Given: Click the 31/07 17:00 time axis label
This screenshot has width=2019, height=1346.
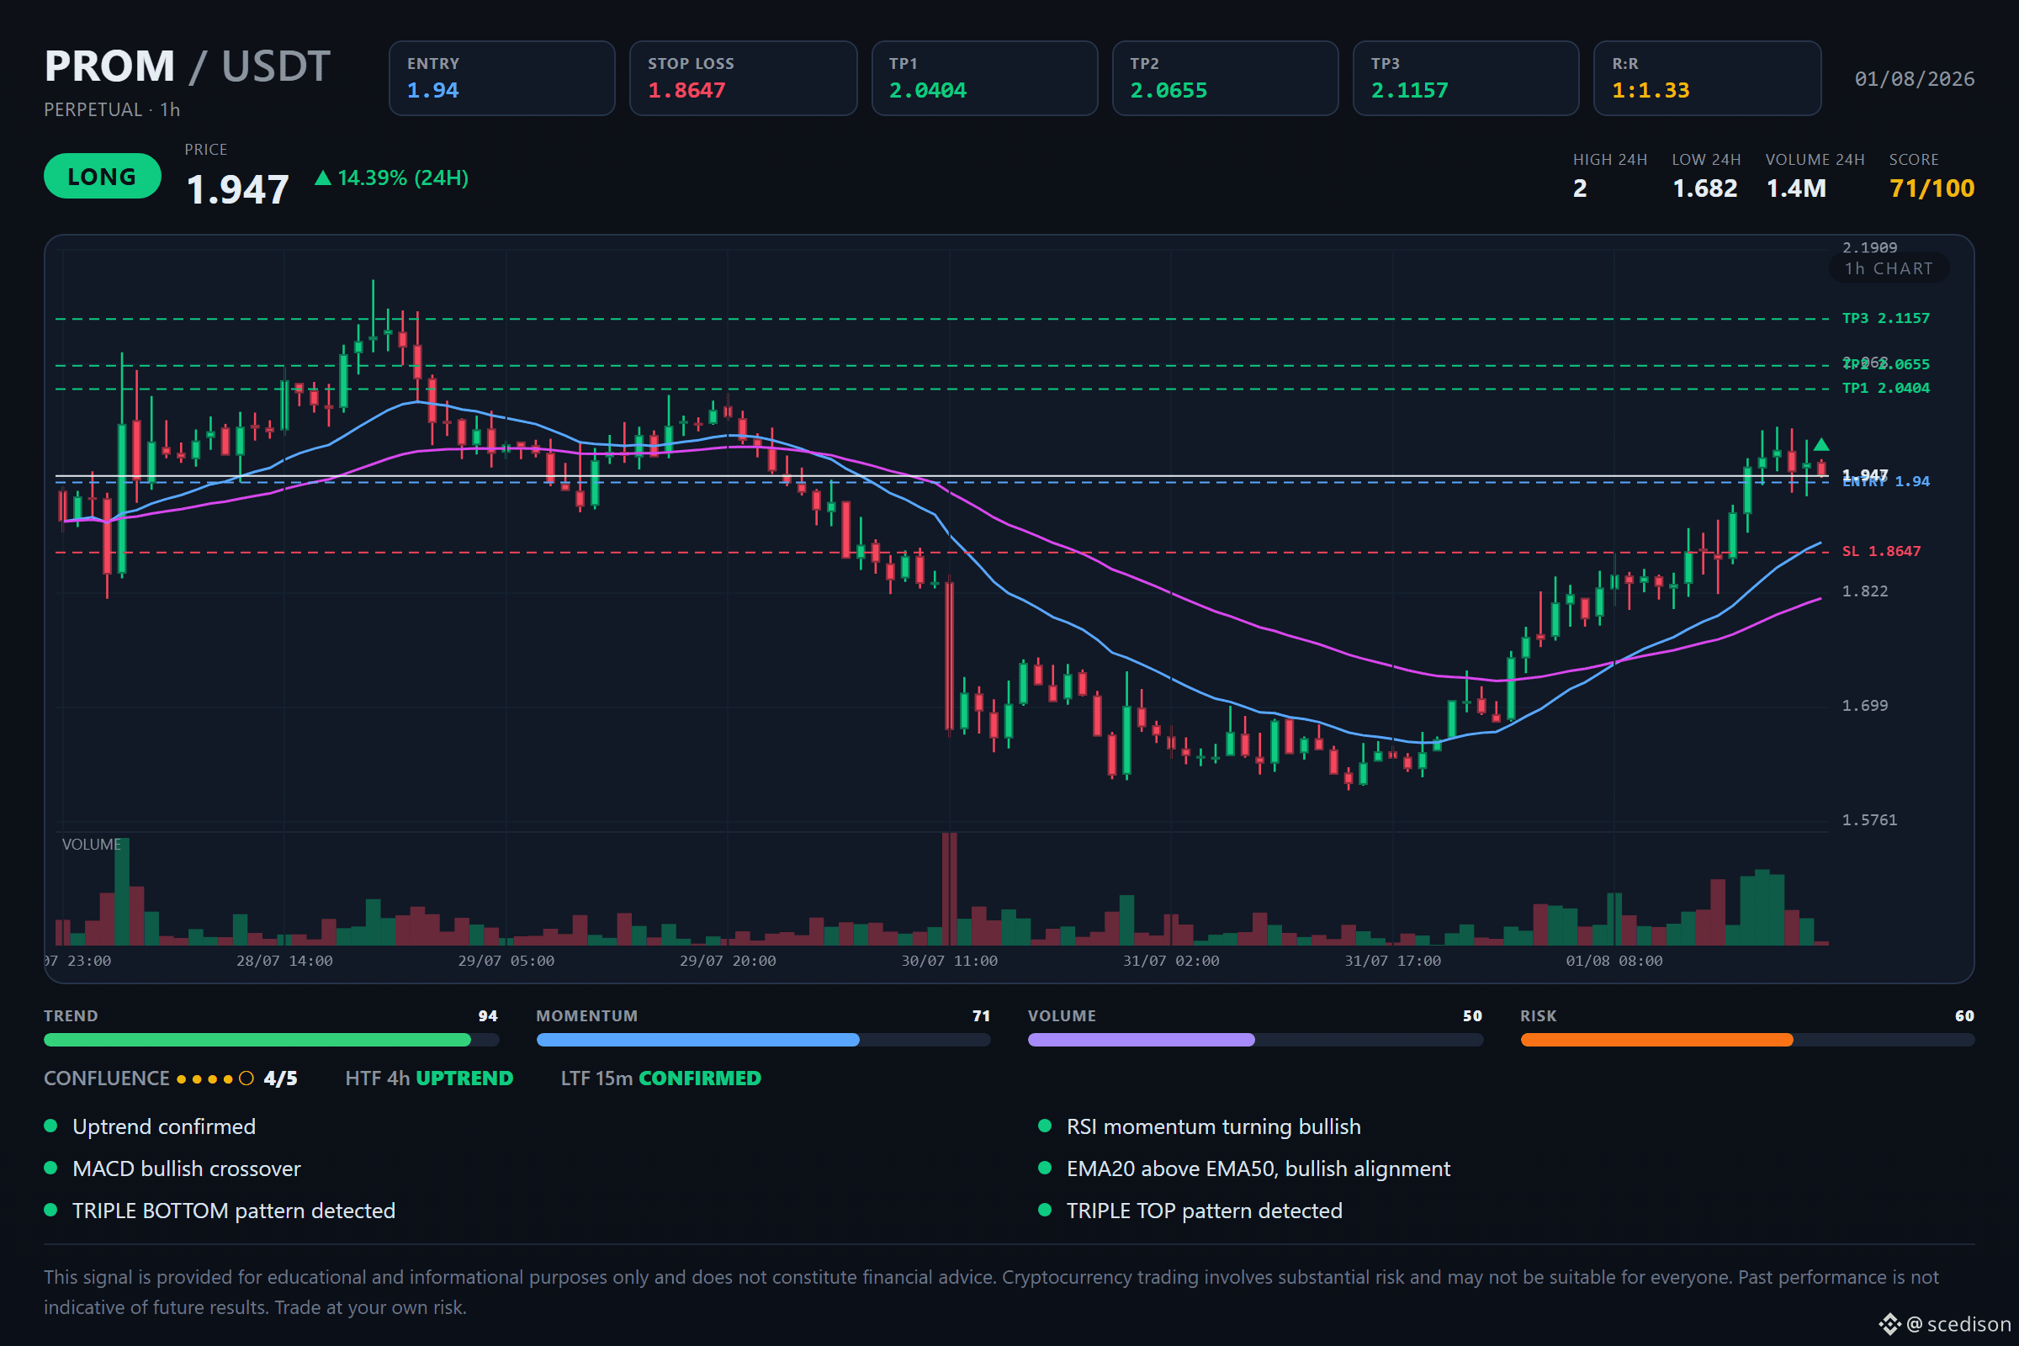Looking at the screenshot, I should 1392,961.
